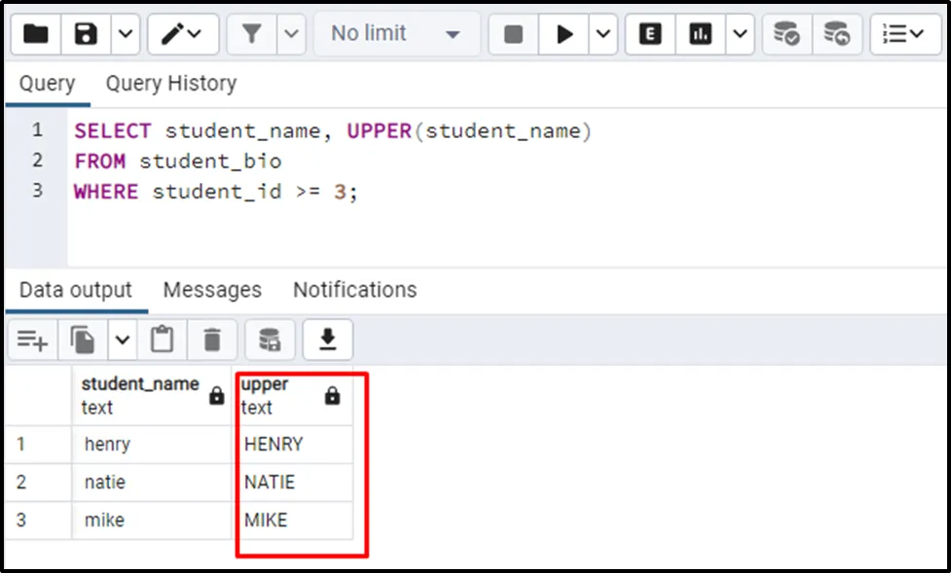
Task: Open the Macros list dropdown
Action: pyautogui.click(x=904, y=35)
